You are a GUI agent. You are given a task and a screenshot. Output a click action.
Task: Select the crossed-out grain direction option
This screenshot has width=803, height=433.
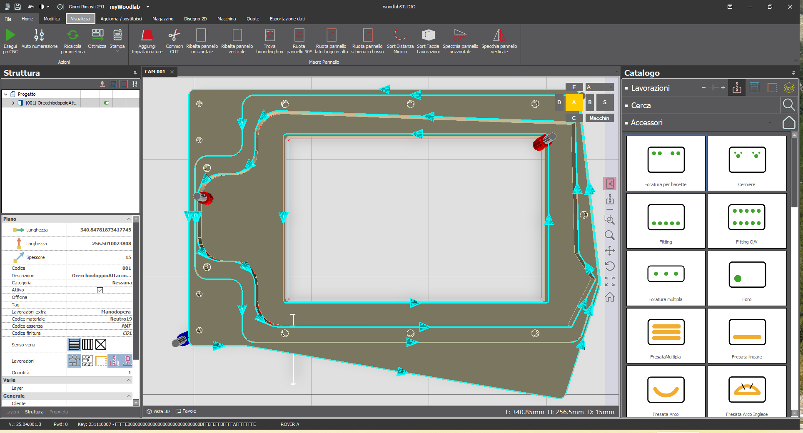click(100, 344)
